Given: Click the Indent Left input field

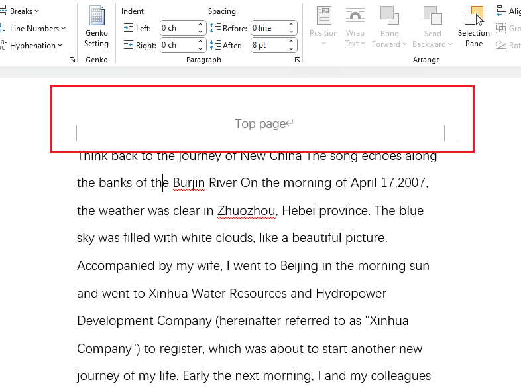Looking at the screenshot, I should tap(179, 28).
